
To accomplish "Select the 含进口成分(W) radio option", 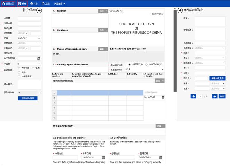I will [146, 65].
